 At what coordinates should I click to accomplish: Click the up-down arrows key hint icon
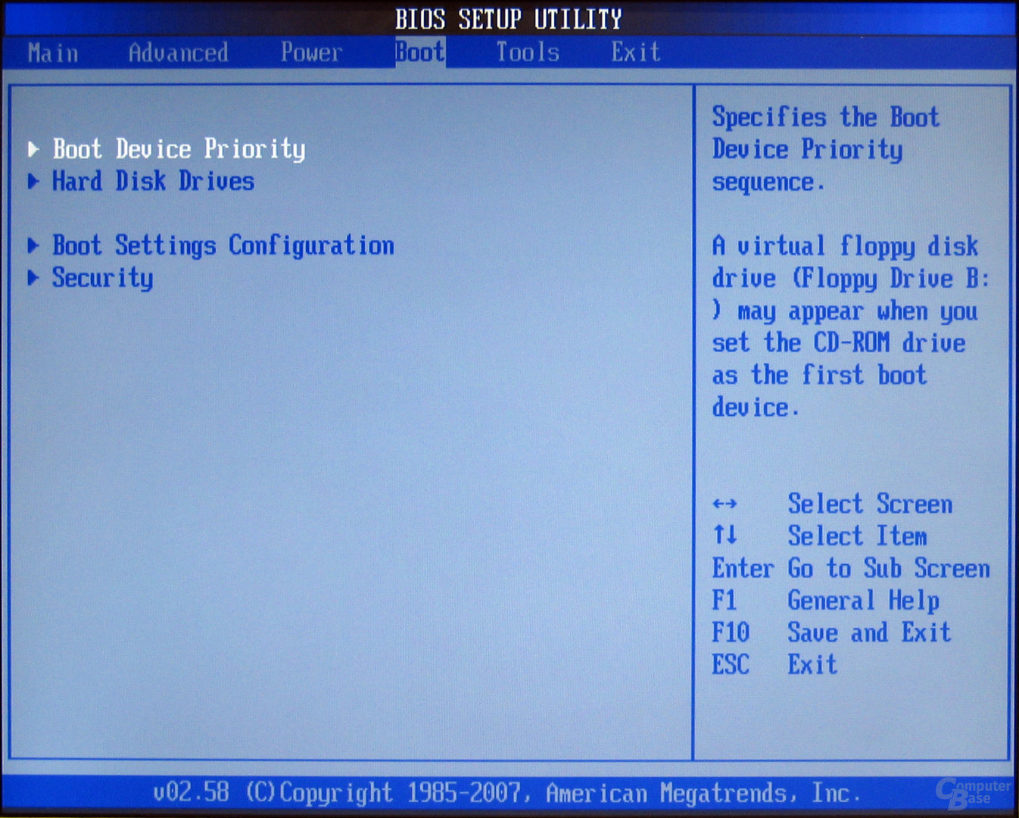coord(725,535)
